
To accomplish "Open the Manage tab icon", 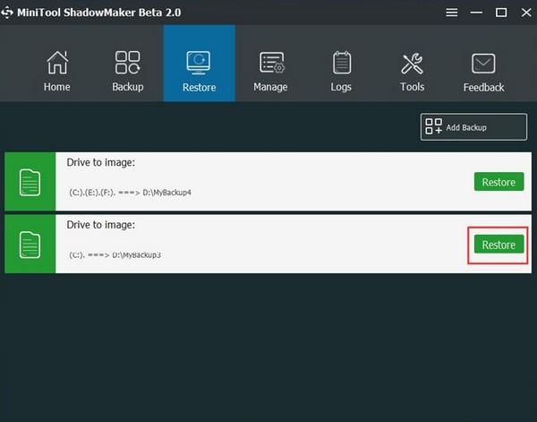I will (x=271, y=63).
